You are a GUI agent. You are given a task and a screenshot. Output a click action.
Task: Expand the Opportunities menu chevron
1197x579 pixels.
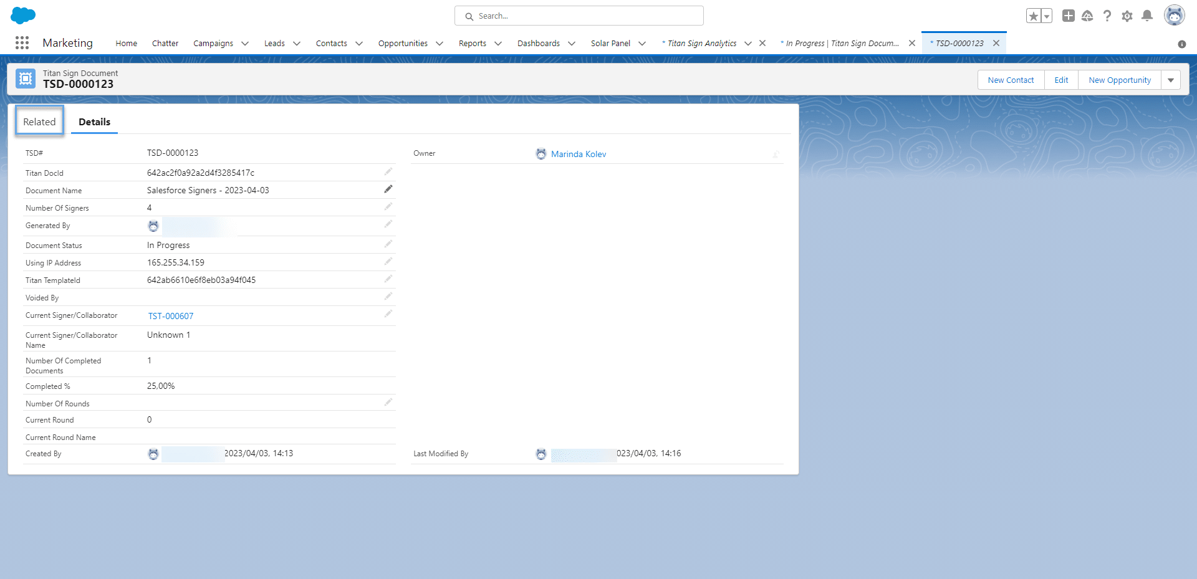pos(440,44)
